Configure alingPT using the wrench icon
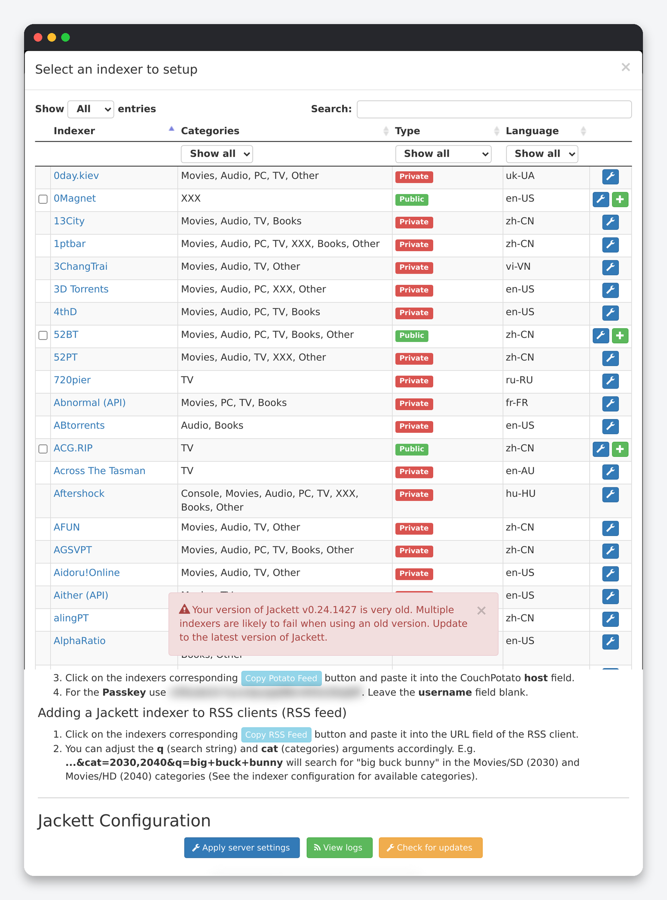 (610, 619)
